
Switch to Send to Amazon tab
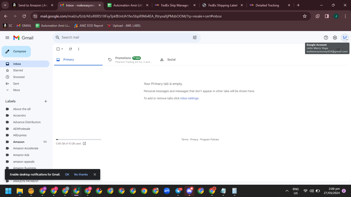(33, 5)
